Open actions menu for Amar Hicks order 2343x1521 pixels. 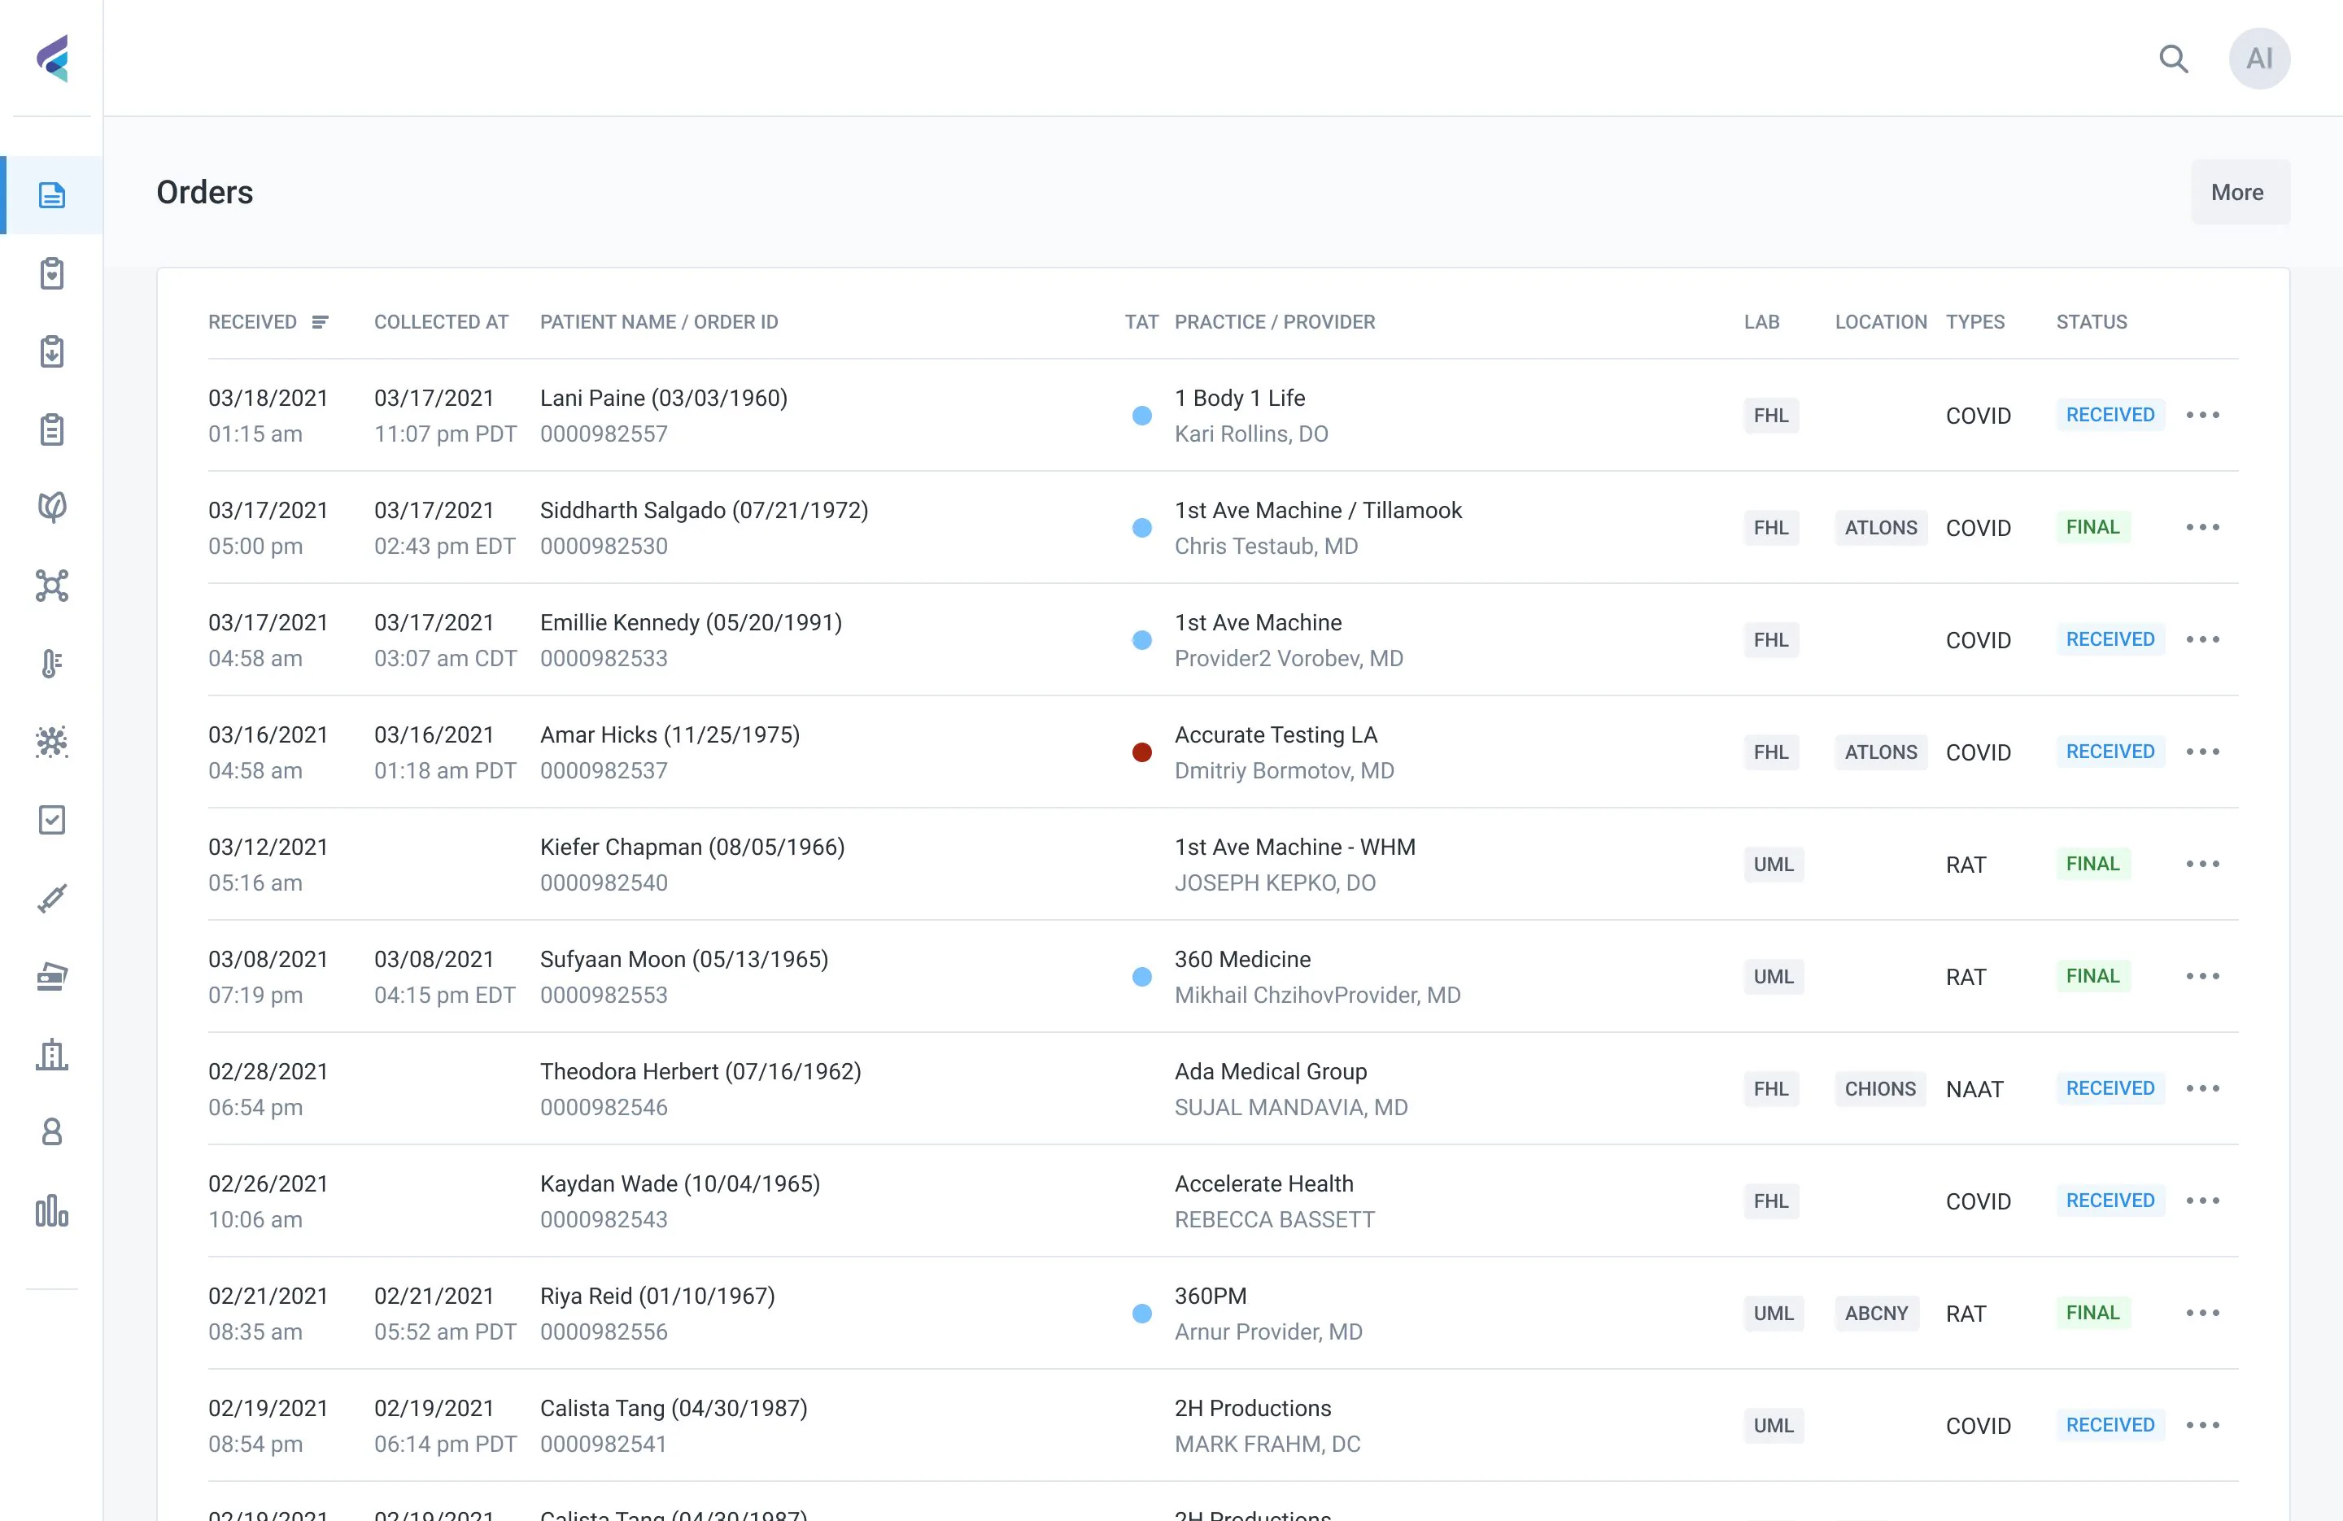tap(2203, 752)
